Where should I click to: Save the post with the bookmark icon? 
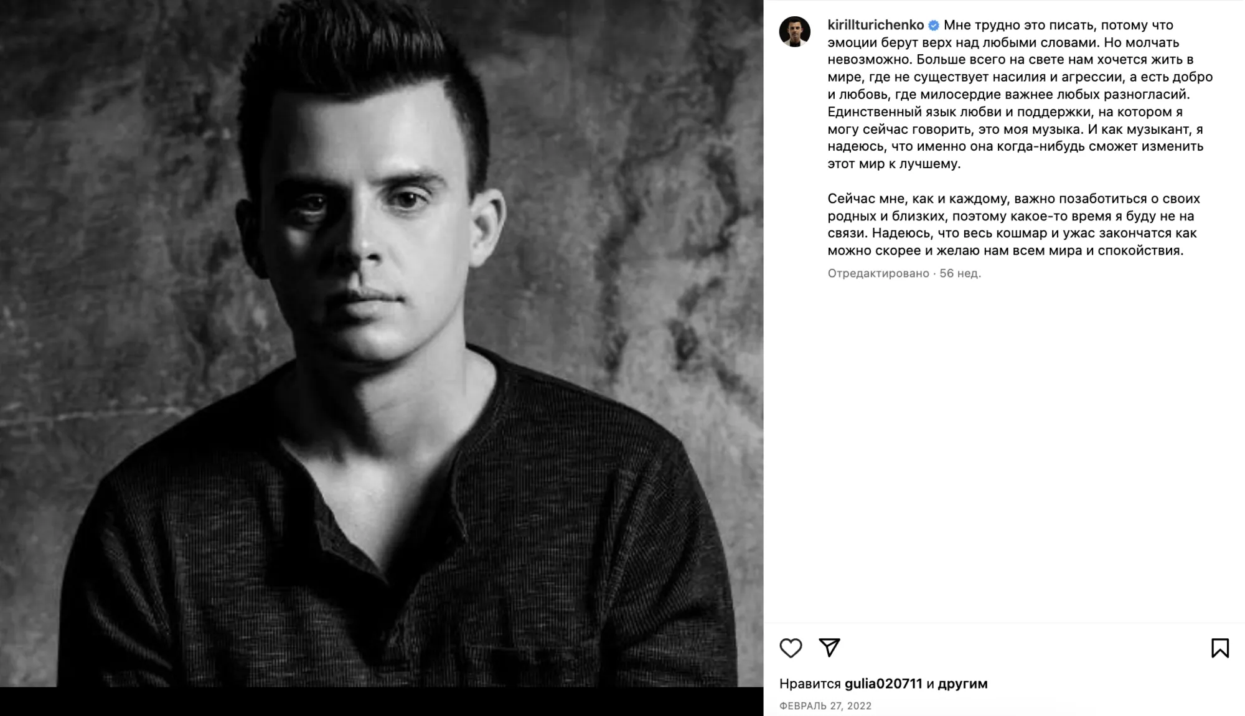pos(1220,648)
